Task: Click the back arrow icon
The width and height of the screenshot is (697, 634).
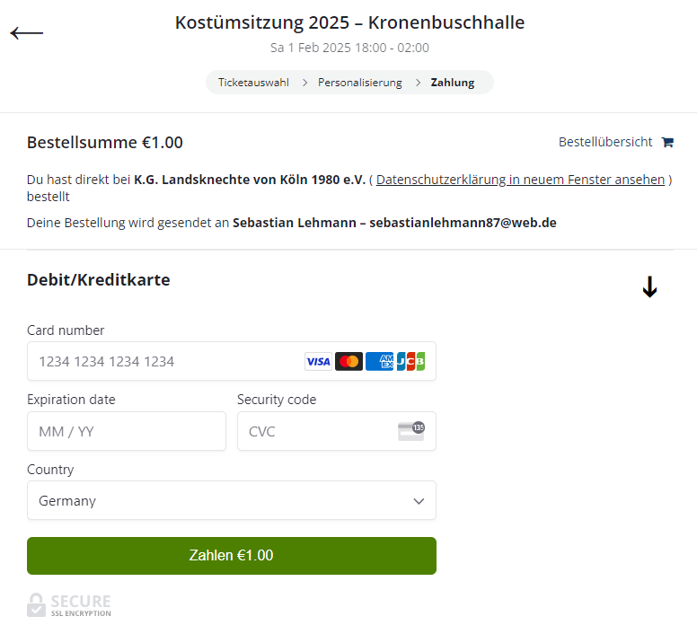Action: coord(27,33)
